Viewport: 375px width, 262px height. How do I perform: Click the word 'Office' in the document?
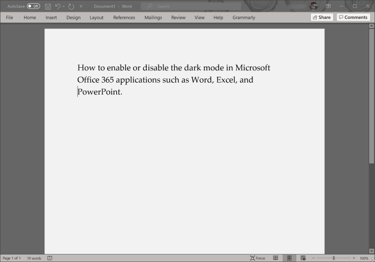(88, 80)
